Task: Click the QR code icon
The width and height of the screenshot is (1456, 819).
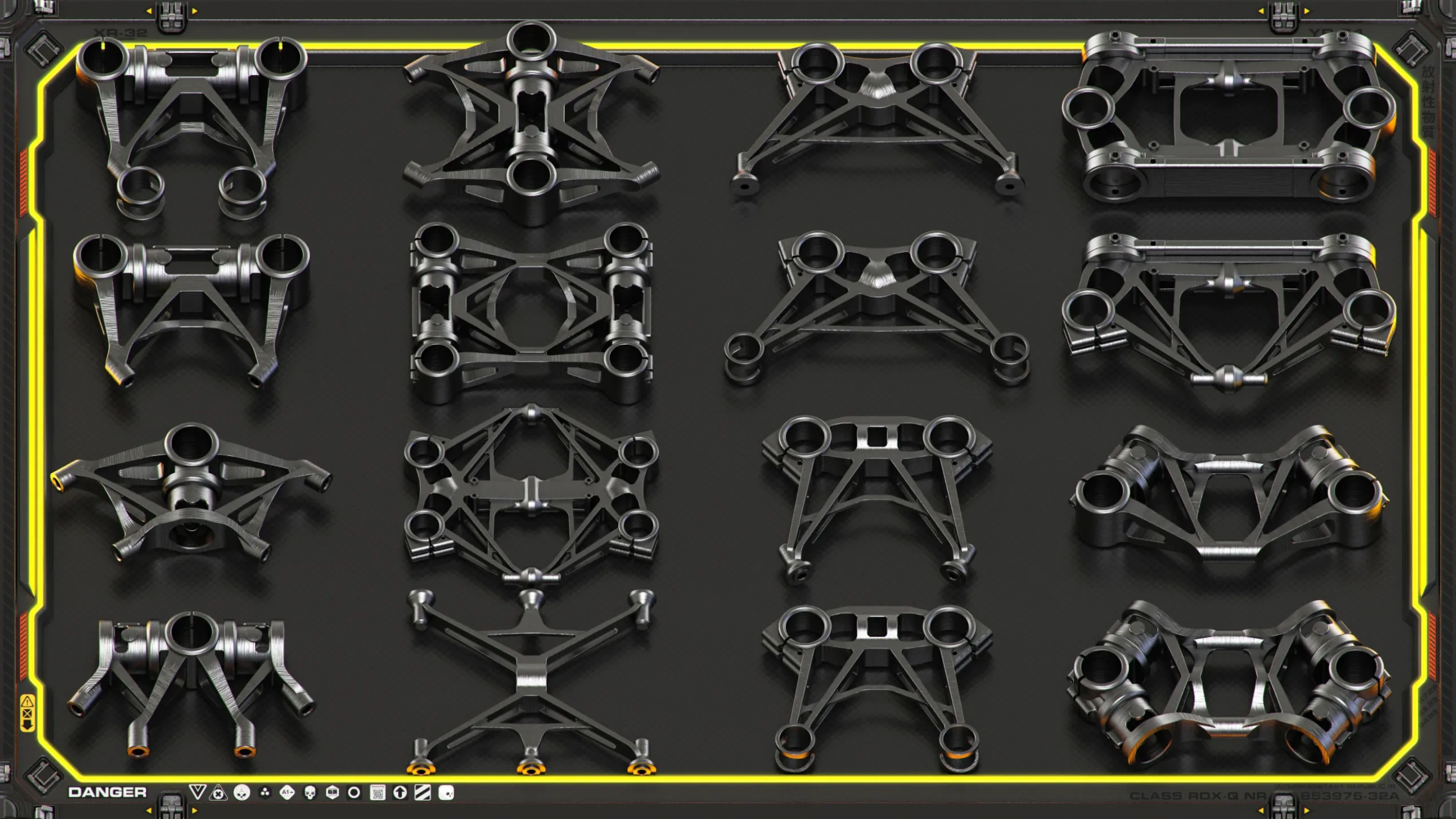Action: click(377, 793)
